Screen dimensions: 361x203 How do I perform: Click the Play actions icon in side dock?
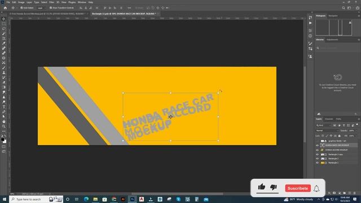point(310,23)
